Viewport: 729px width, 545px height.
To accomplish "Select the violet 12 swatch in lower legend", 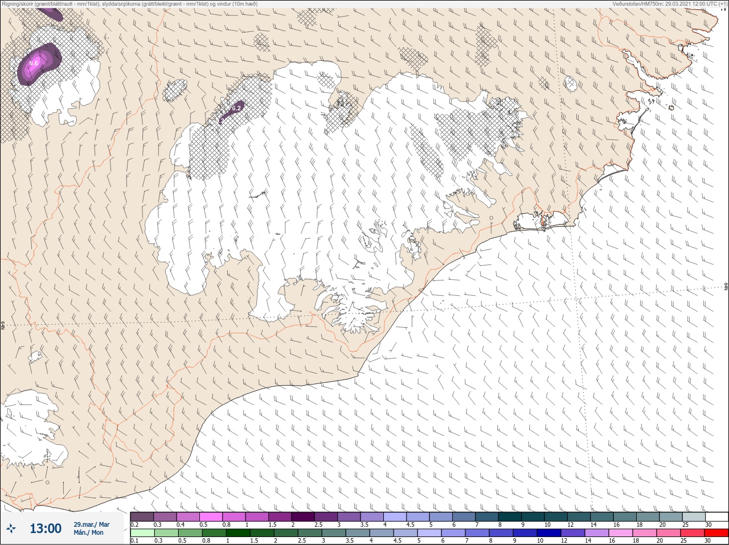I will (573, 533).
